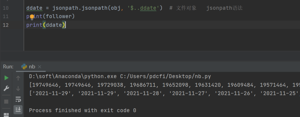The width and height of the screenshot is (300, 117).
Task: Click the 'Run:' panel label
Action: [x=8, y=67]
